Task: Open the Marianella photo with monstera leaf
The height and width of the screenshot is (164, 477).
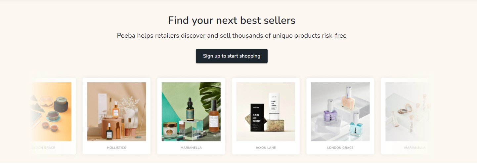Action: (191, 112)
